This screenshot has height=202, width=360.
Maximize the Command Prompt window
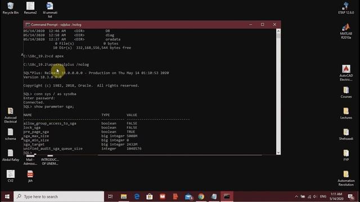tap(263, 25)
